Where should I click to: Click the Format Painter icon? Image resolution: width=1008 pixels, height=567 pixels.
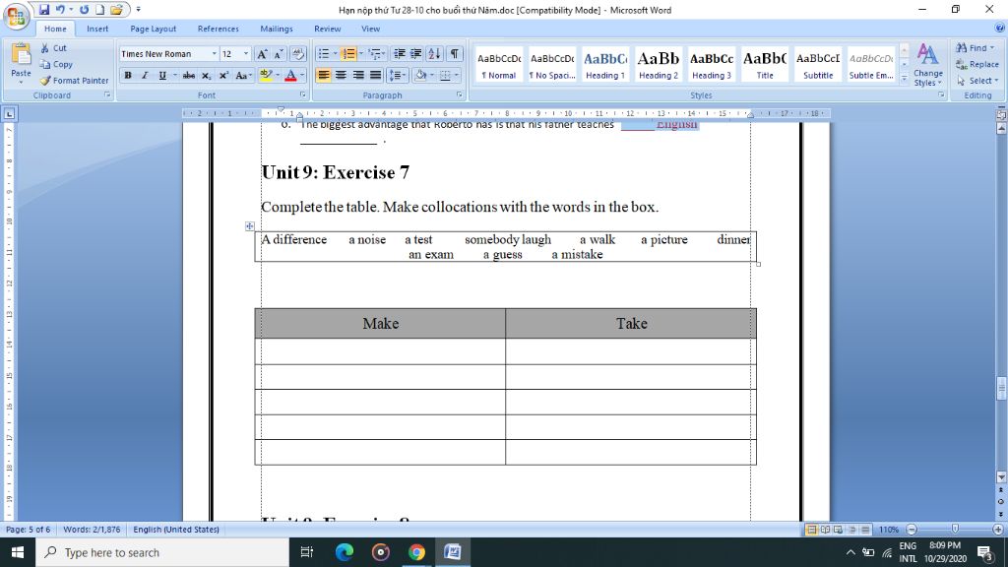(45, 81)
